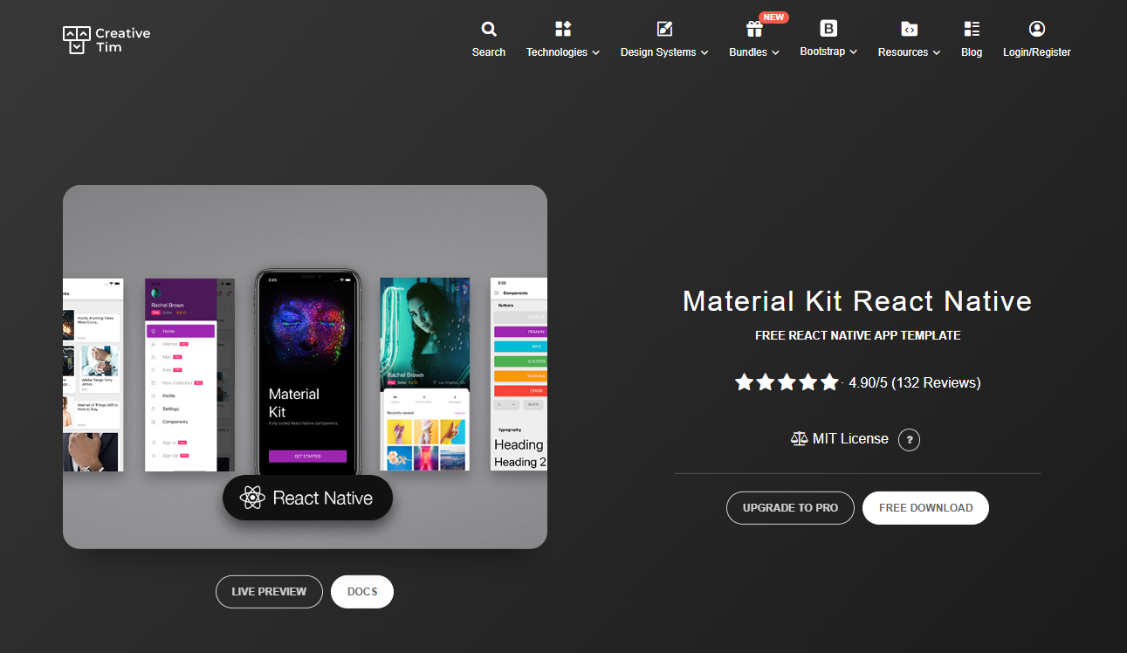Click the "4.90/5 (132 Reviews)" text
This screenshot has height=653, width=1127.
(x=915, y=382)
